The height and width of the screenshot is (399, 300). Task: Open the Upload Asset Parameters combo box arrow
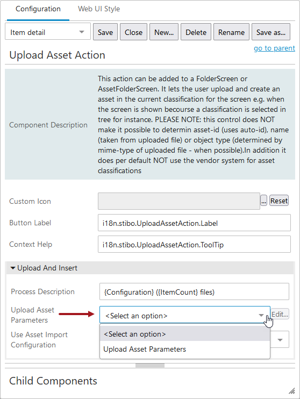(x=261, y=315)
